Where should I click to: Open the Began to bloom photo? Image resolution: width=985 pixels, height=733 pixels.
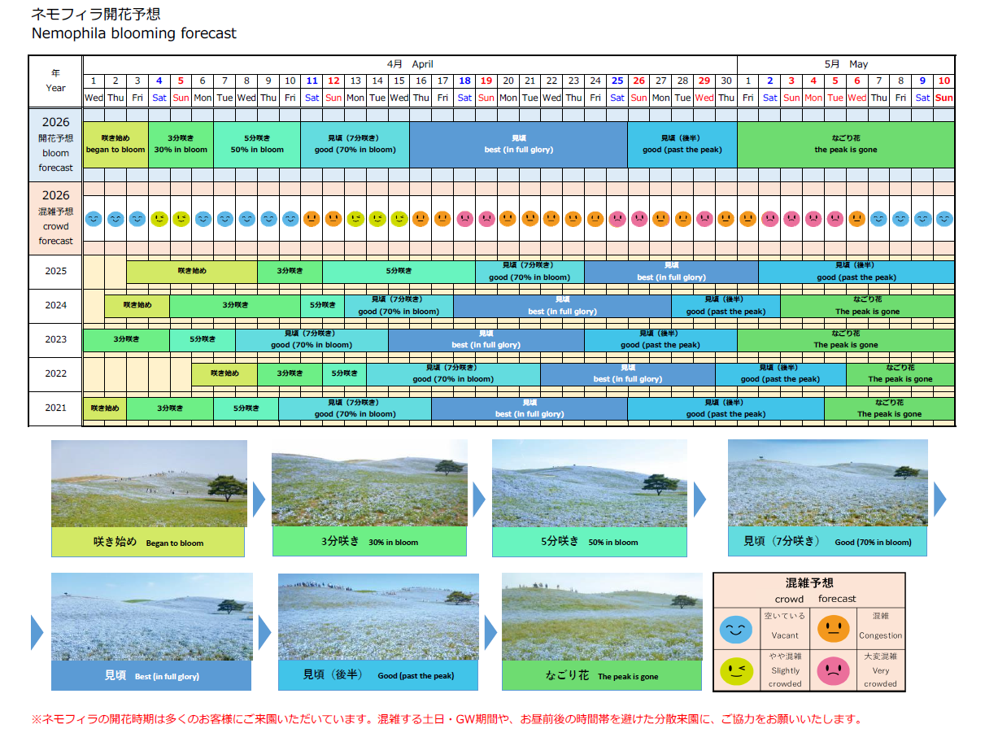149,483
